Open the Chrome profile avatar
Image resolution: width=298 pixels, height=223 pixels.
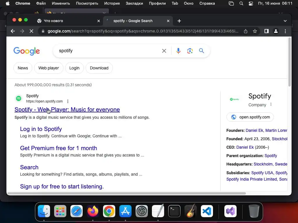pos(276,31)
